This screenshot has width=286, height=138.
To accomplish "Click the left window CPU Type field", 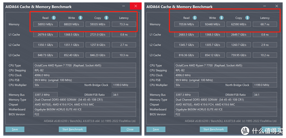I will 85,66.
